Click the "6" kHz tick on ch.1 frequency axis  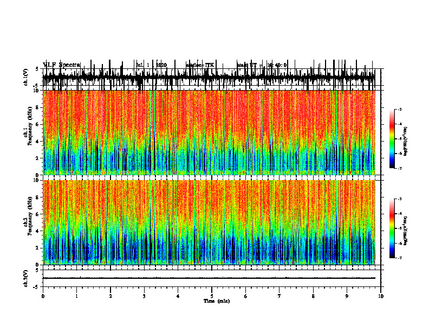38,124
